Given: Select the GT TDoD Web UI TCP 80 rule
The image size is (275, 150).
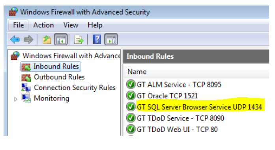Looking at the screenshot, I should (x=177, y=130).
